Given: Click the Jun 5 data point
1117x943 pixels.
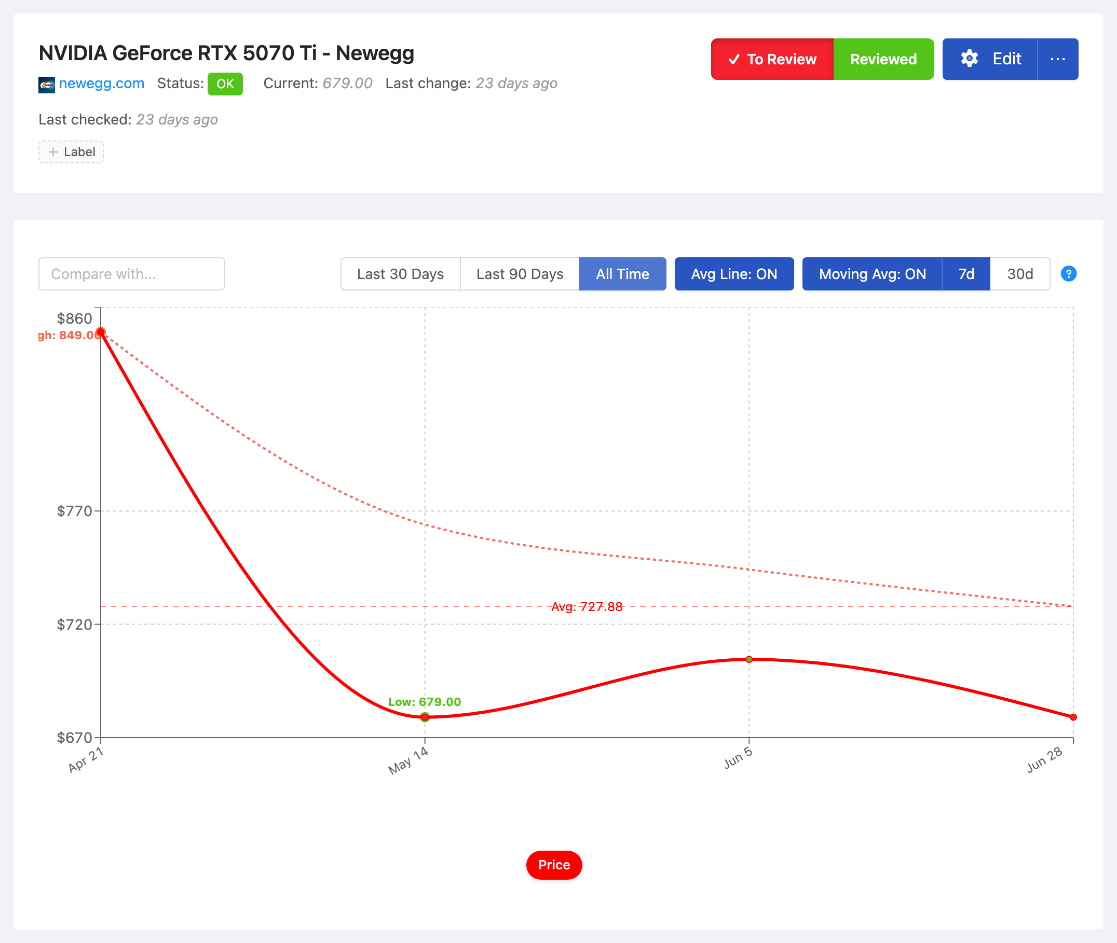Looking at the screenshot, I should click(x=749, y=659).
